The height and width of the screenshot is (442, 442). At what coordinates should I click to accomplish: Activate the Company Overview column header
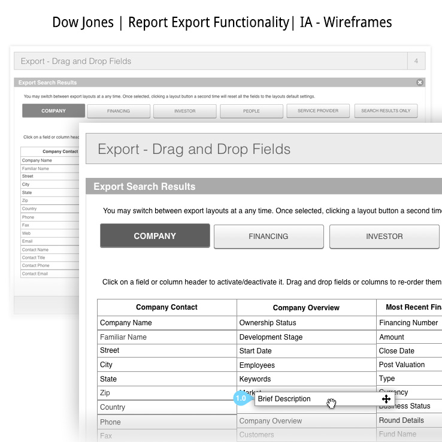pyautogui.click(x=306, y=308)
